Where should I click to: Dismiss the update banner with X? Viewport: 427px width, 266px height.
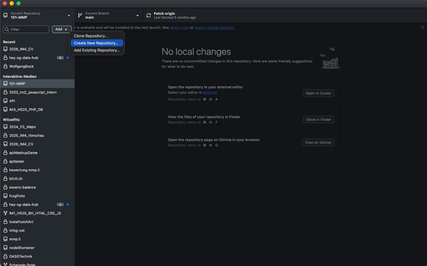click(422, 27)
